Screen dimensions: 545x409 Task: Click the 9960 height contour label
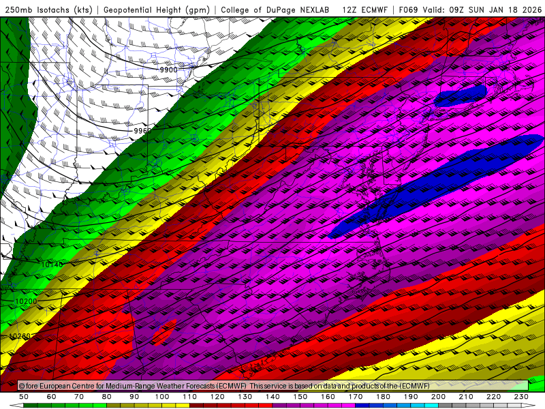pyautogui.click(x=142, y=131)
